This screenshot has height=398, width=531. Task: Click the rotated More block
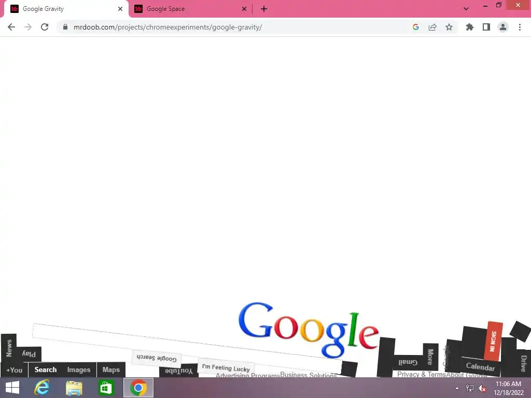click(430, 357)
